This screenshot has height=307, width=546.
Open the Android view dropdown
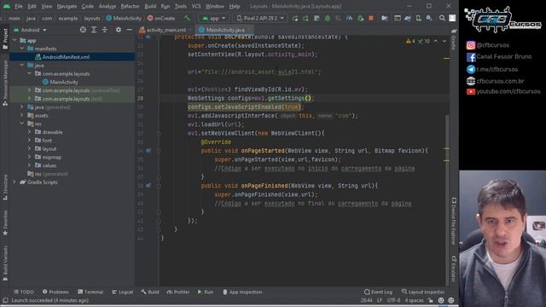coord(30,30)
